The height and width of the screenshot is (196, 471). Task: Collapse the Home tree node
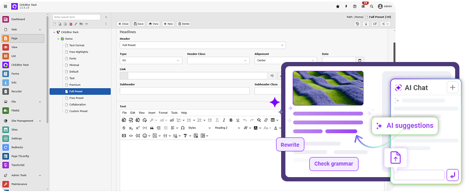[x=58, y=39]
